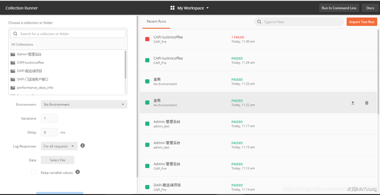Click folder icon beside CAPI-luckincoffee

click(13, 62)
